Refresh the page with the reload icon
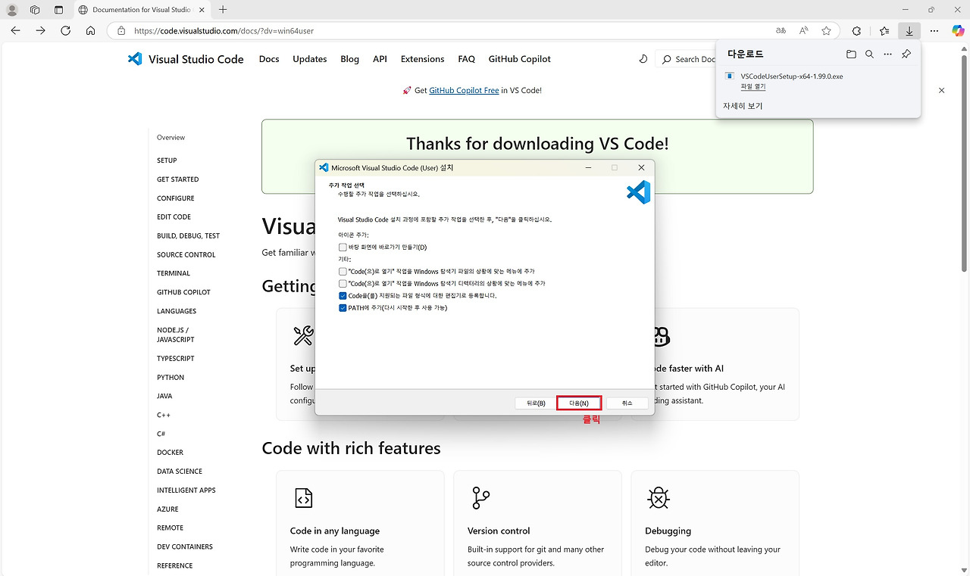The height and width of the screenshot is (576, 970). point(65,30)
